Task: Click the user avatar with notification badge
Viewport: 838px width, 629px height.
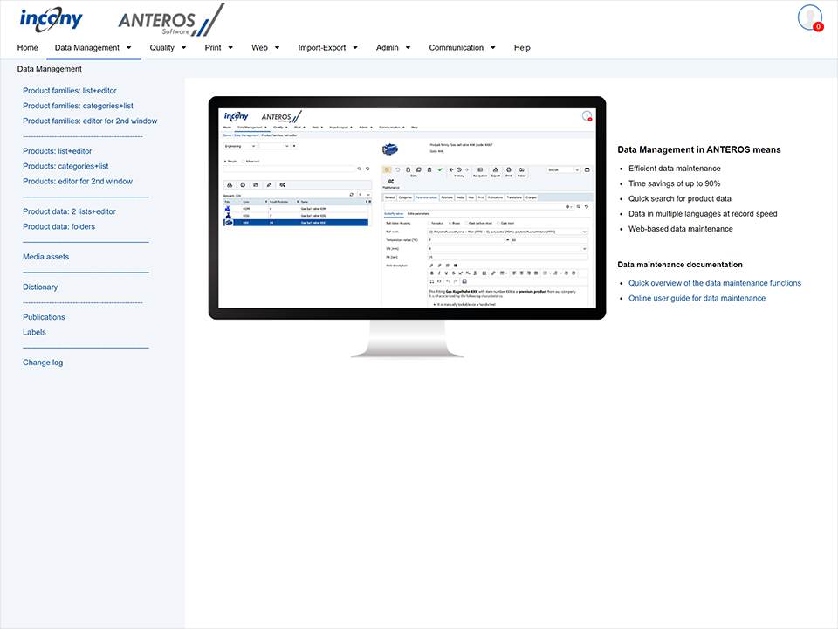Action: point(808,17)
